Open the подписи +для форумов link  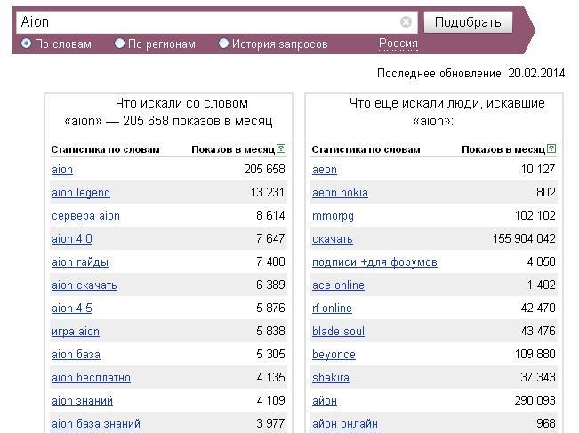click(x=374, y=262)
